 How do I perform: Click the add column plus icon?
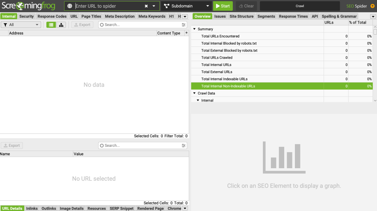pyautogui.click(x=186, y=33)
